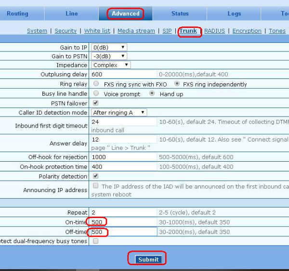Open the Caller ID detection mode dropdown

point(119,112)
